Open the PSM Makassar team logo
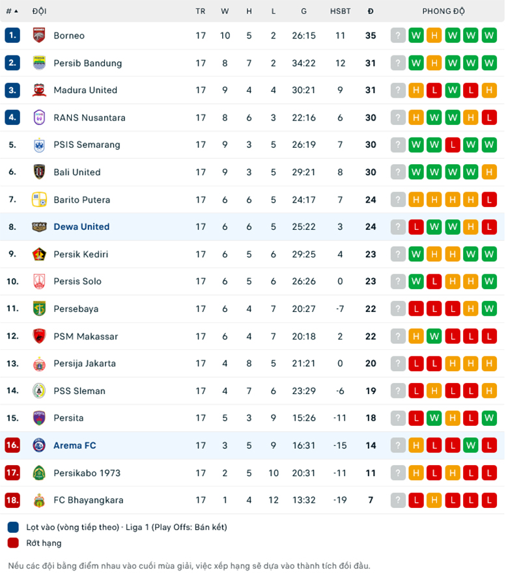508x579 pixels. pyautogui.click(x=37, y=336)
